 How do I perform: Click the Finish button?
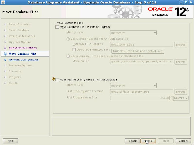[x=166, y=141]
